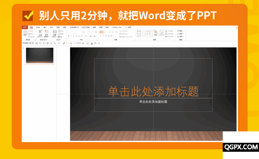
Task: Open the 节 section dropdown
Action: click(61, 37)
